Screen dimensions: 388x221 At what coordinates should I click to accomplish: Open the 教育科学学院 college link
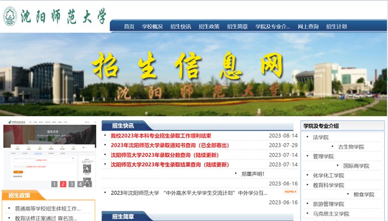[x=328, y=185]
